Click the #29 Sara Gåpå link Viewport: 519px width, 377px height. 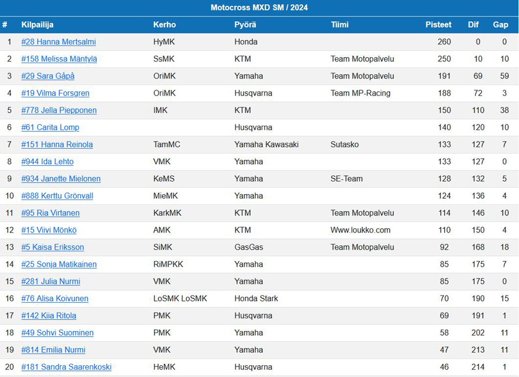(48, 76)
